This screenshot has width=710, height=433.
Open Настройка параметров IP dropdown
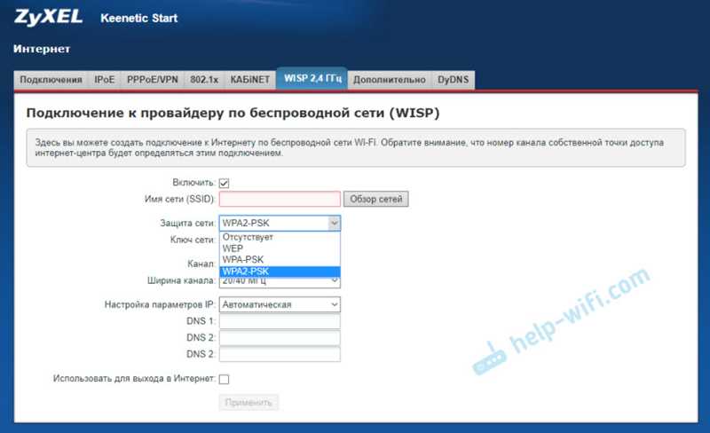pos(280,304)
